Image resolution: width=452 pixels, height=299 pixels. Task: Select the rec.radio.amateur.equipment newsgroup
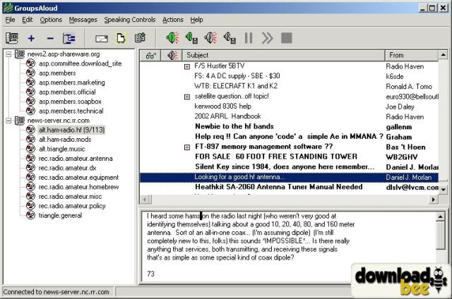pos(78,177)
